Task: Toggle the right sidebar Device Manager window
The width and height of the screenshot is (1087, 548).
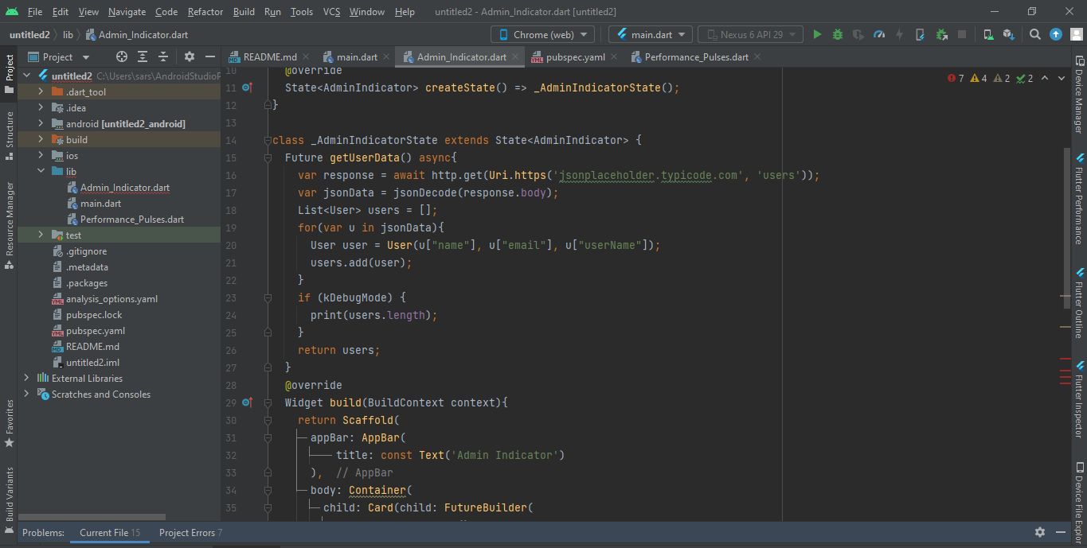Action: tap(1079, 94)
